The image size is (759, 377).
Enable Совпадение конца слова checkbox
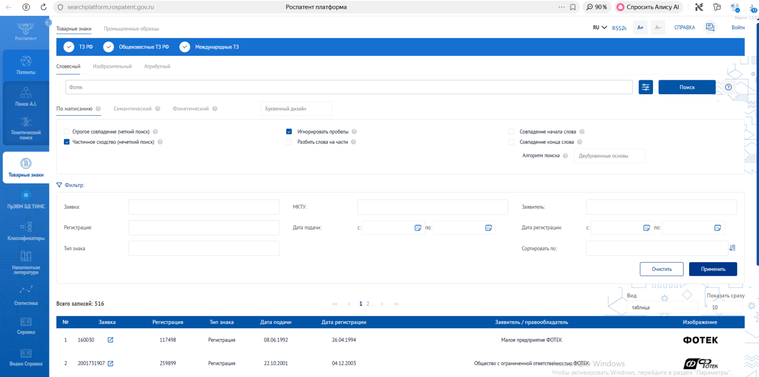coord(511,142)
